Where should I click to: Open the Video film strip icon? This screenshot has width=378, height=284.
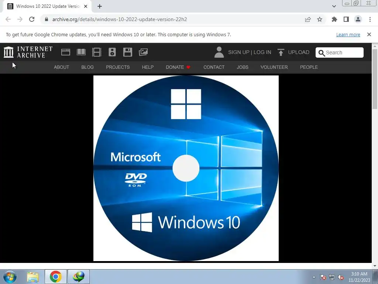(x=97, y=52)
